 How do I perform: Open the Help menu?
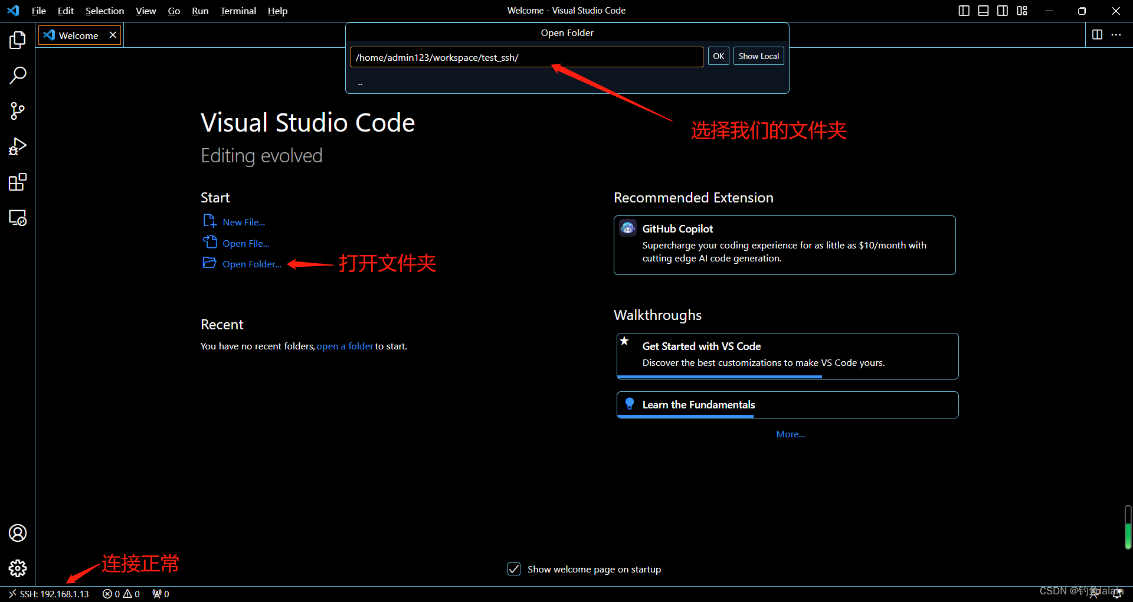point(277,11)
